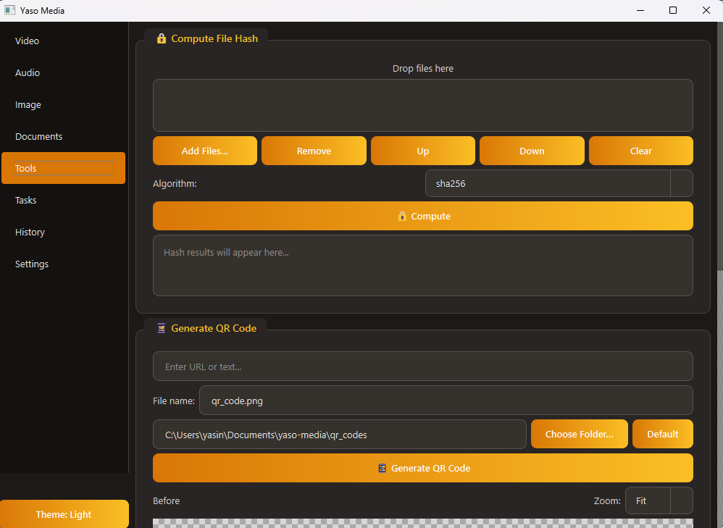Image resolution: width=723 pixels, height=528 pixels.
Task: Focus the hash results text box
Action: tap(423, 266)
